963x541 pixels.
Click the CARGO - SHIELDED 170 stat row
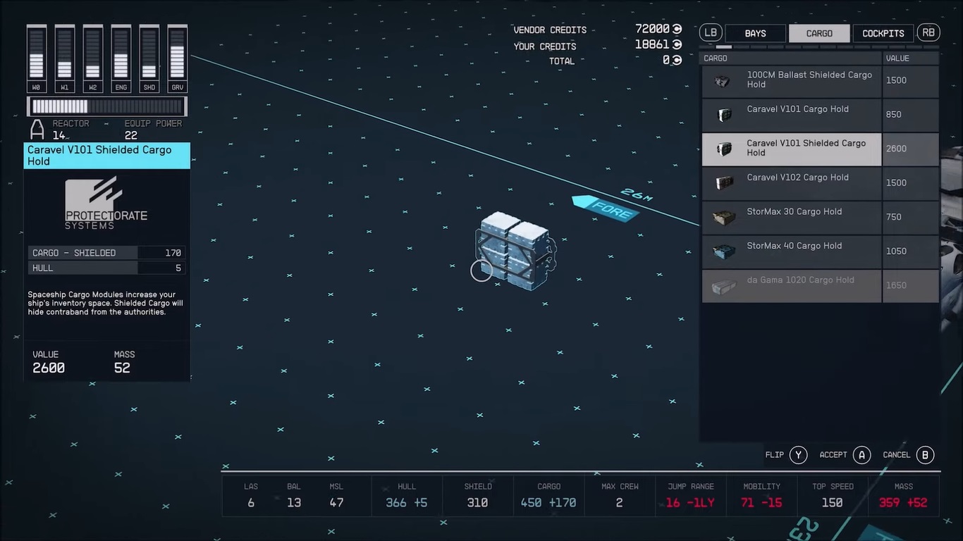(107, 253)
